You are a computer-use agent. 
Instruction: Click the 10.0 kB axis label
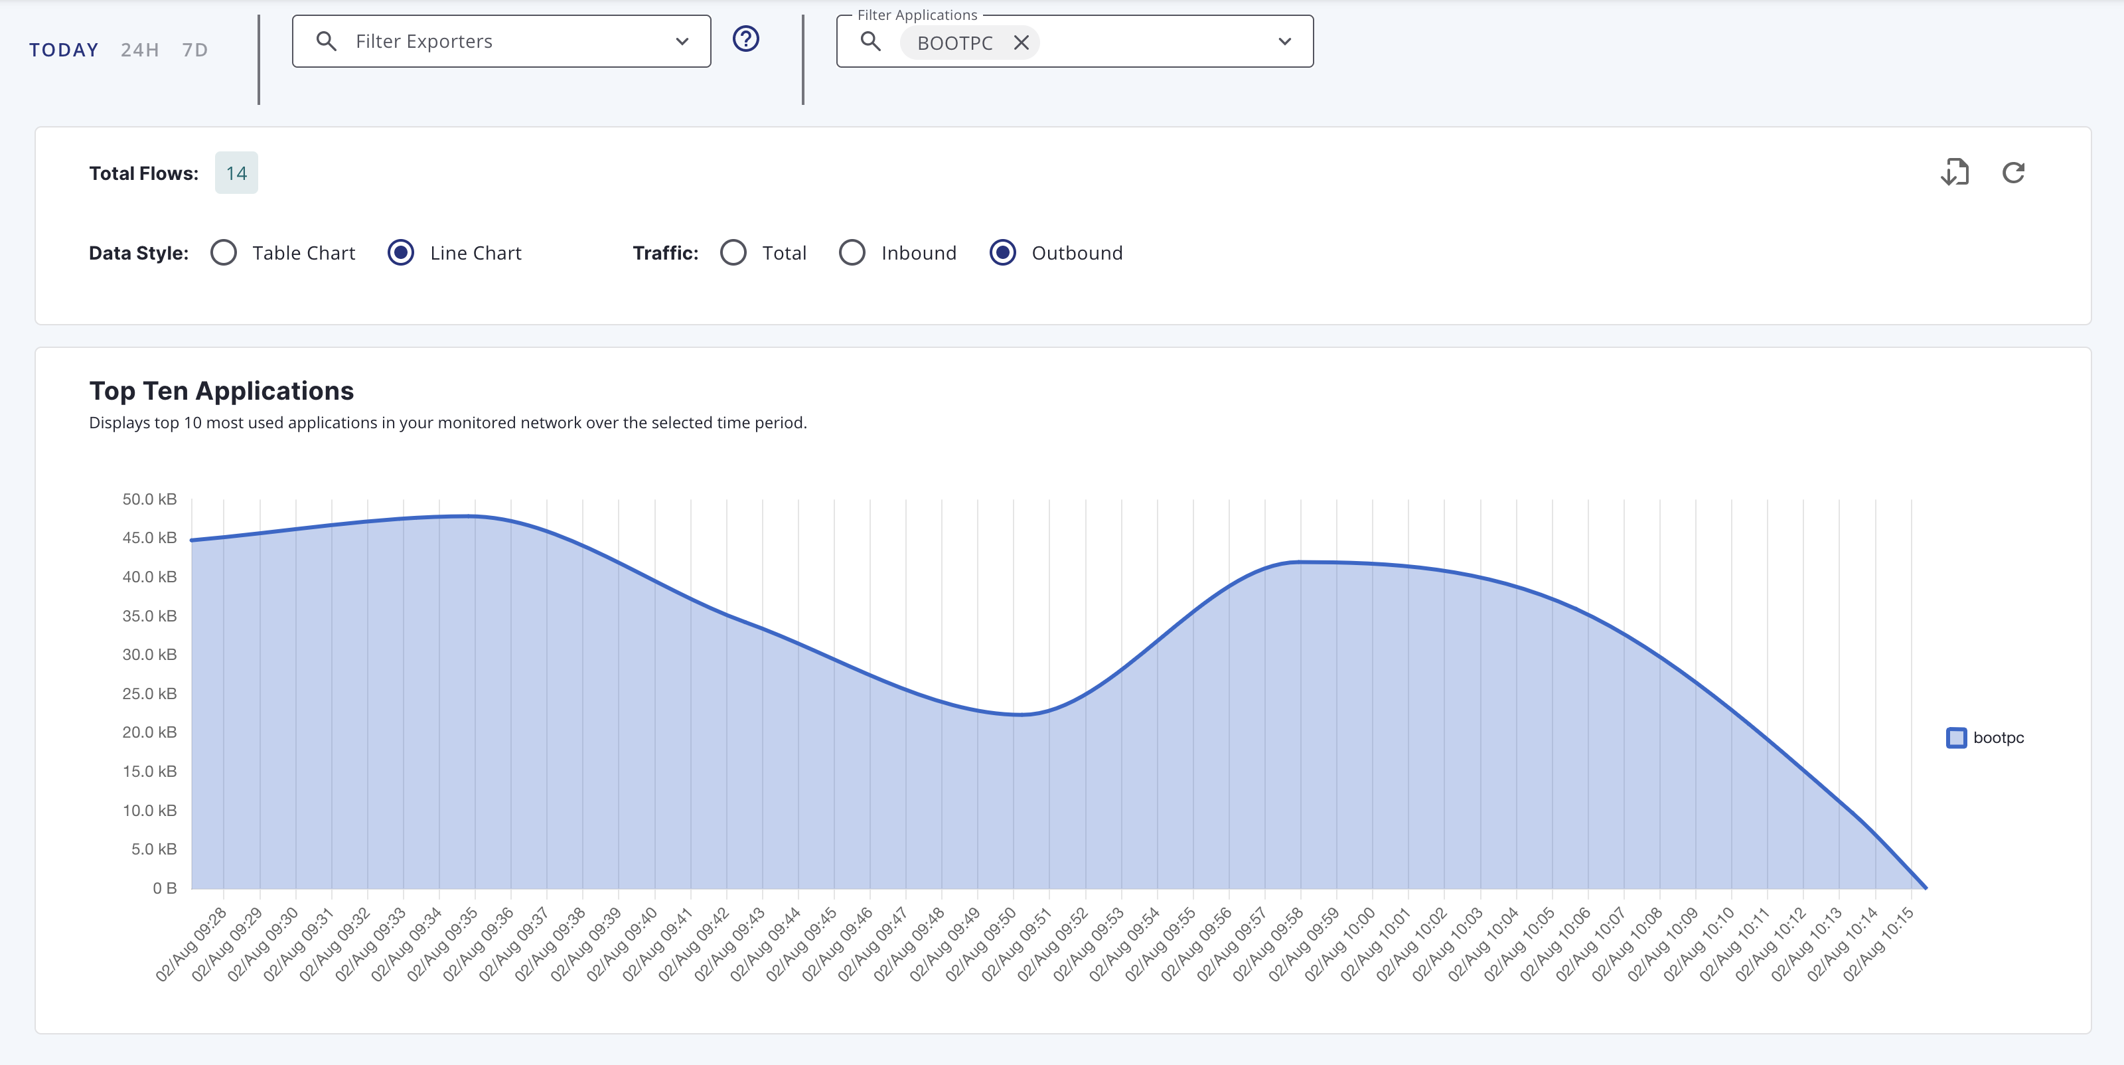click(149, 810)
